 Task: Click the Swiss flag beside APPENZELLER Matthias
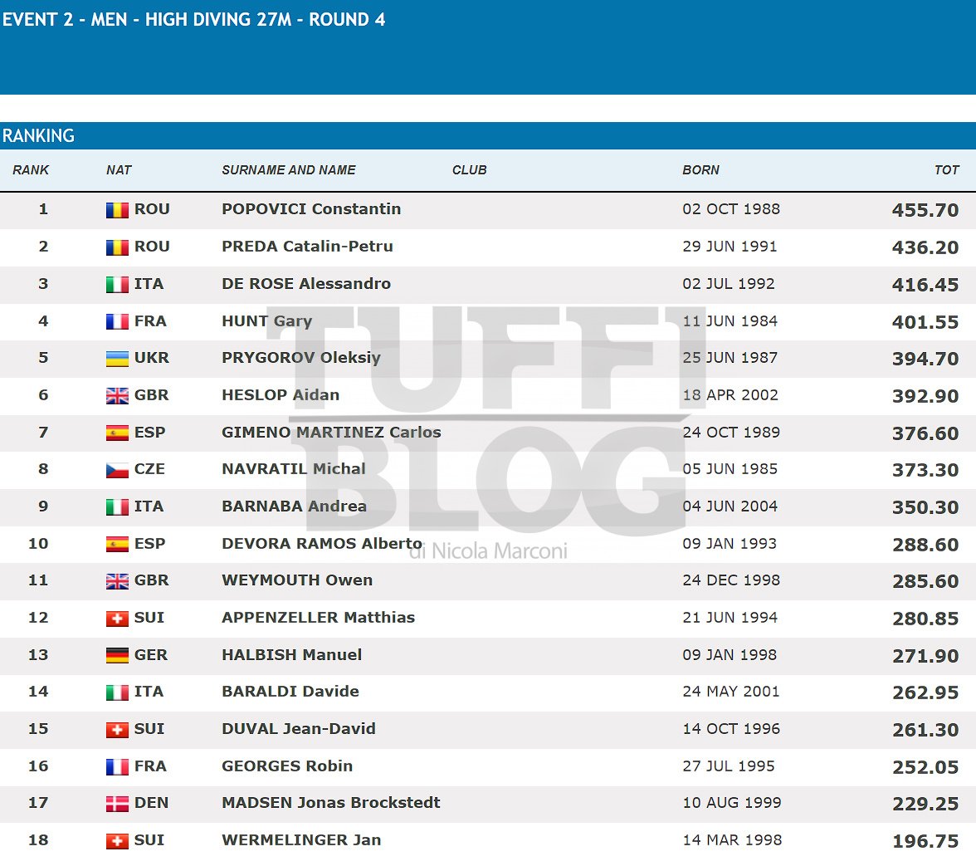point(117,619)
